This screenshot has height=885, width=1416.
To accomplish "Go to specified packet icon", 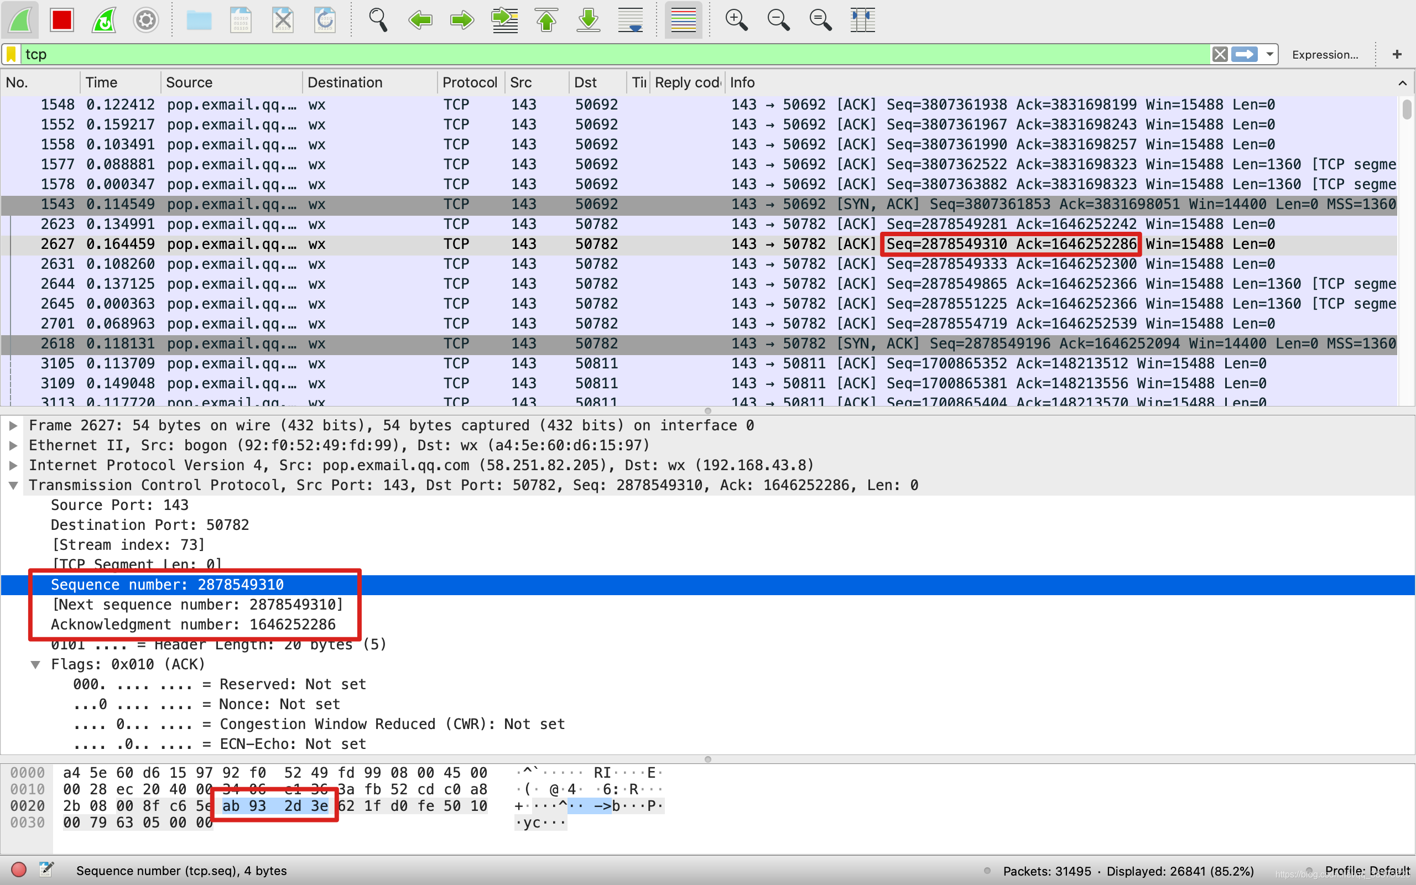I will pos(504,20).
